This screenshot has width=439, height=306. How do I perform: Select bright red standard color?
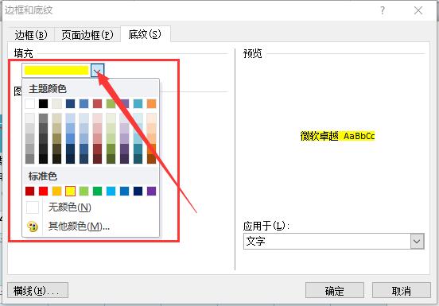point(44,191)
